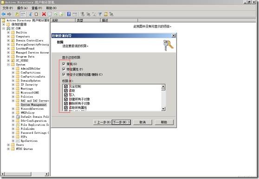This screenshot has height=179, width=259.
Task: Click the Cut scissors toolbar icon
Action: click(x=30, y=14)
